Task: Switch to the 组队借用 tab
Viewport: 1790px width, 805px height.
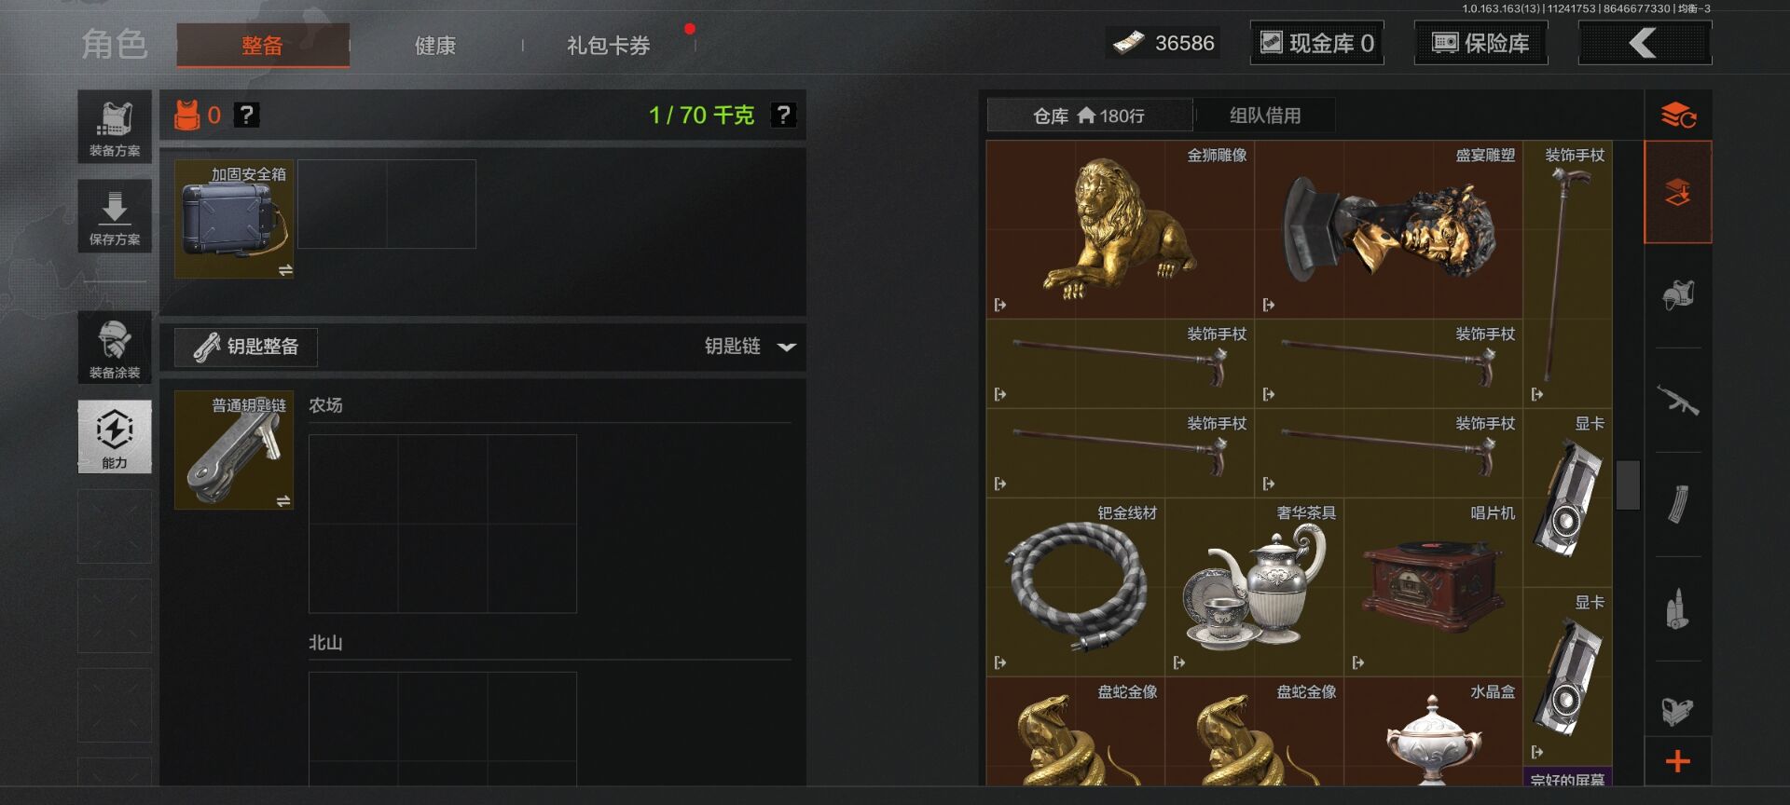Action: coord(1265,116)
